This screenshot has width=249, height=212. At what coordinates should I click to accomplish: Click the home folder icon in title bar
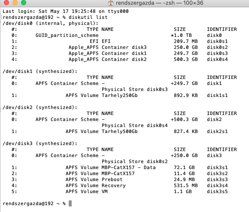point(111,3)
